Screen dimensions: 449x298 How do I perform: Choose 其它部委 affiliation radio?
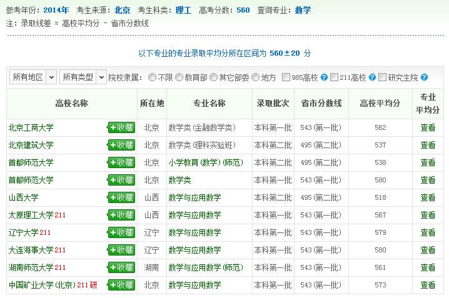click(x=214, y=77)
